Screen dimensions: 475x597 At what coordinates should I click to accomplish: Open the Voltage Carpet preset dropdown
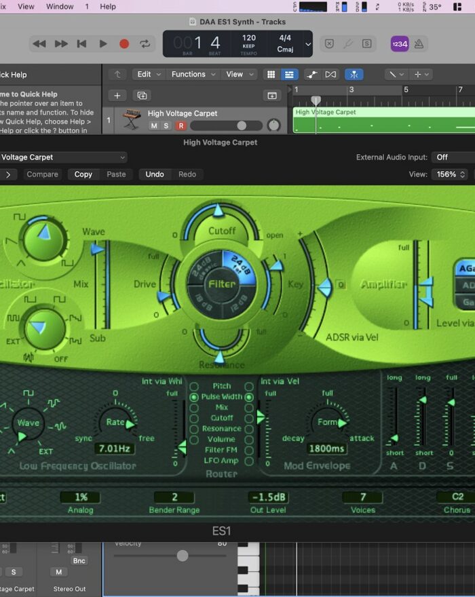click(x=63, y=157)
